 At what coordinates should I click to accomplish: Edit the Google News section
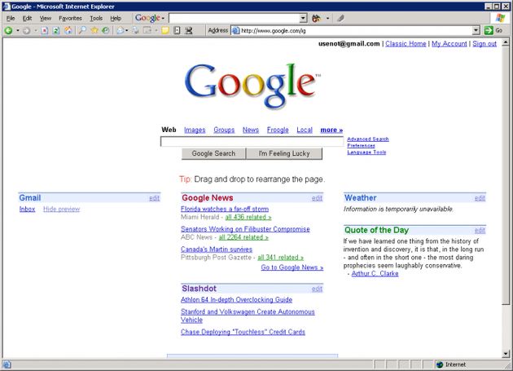click(317, 198)
